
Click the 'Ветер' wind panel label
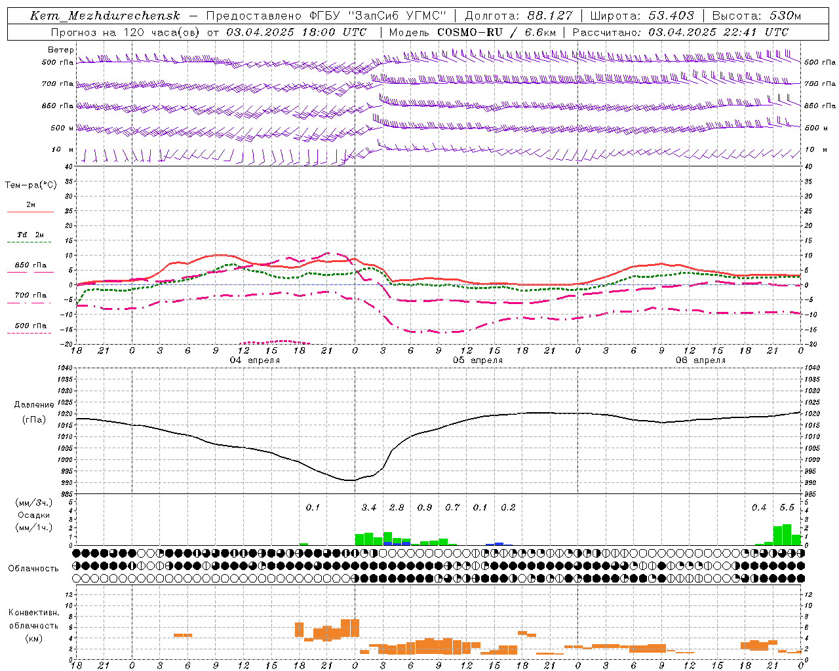(61, 50)
